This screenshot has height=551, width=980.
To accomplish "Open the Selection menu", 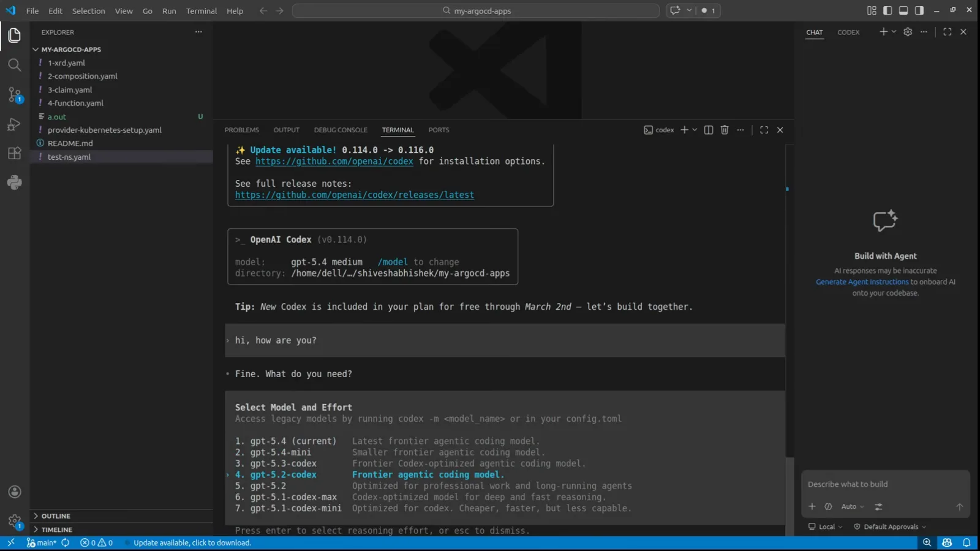I will (89, 10).
